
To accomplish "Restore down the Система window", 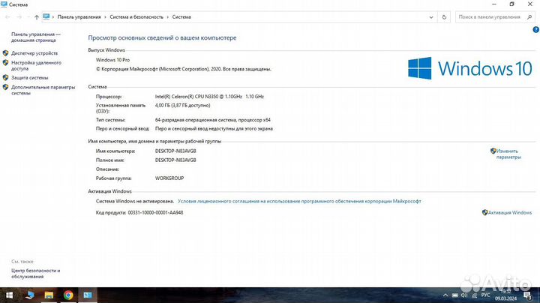I will [x=511, y=4].
